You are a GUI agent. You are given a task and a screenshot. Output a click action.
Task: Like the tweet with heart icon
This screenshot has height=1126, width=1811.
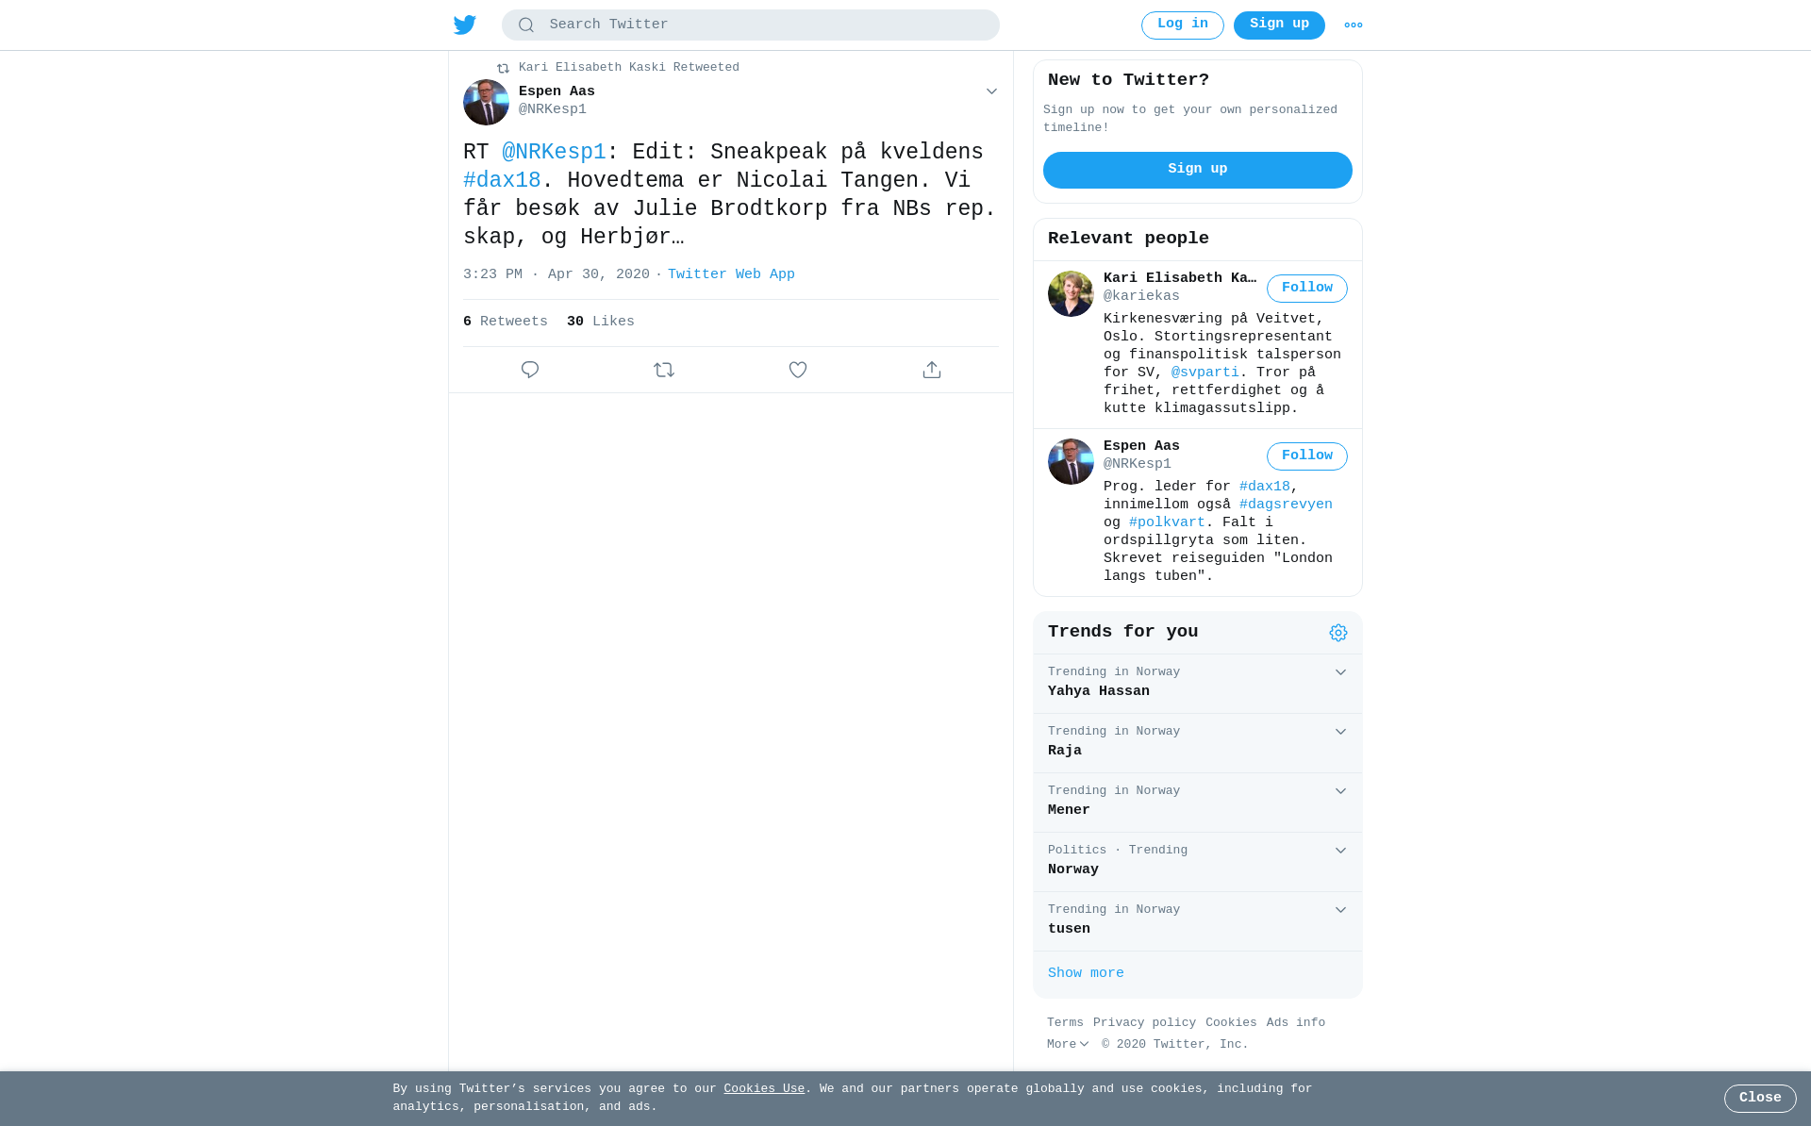coord(798,370)
